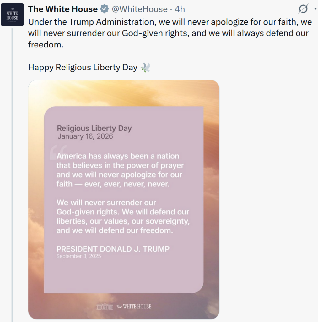Image resolution: width=318 pixels, height=322 pixels.
Task: Click the September 8, 2025 date
Action: 79,256
